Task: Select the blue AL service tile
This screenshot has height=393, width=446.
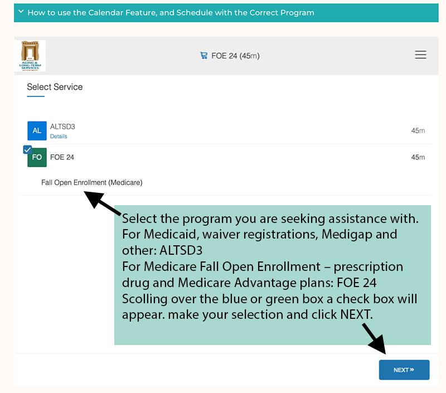Action: (37, 131)
